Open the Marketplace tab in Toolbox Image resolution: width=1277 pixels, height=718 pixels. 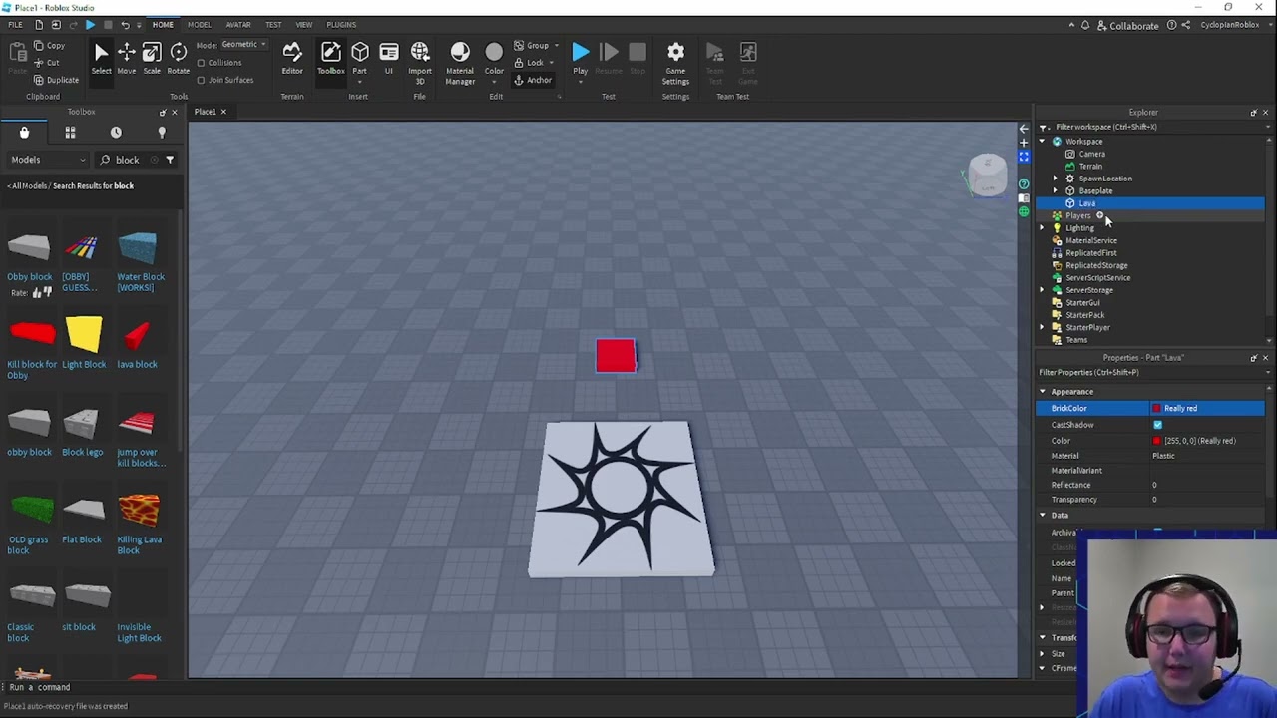tap(24, 133)
